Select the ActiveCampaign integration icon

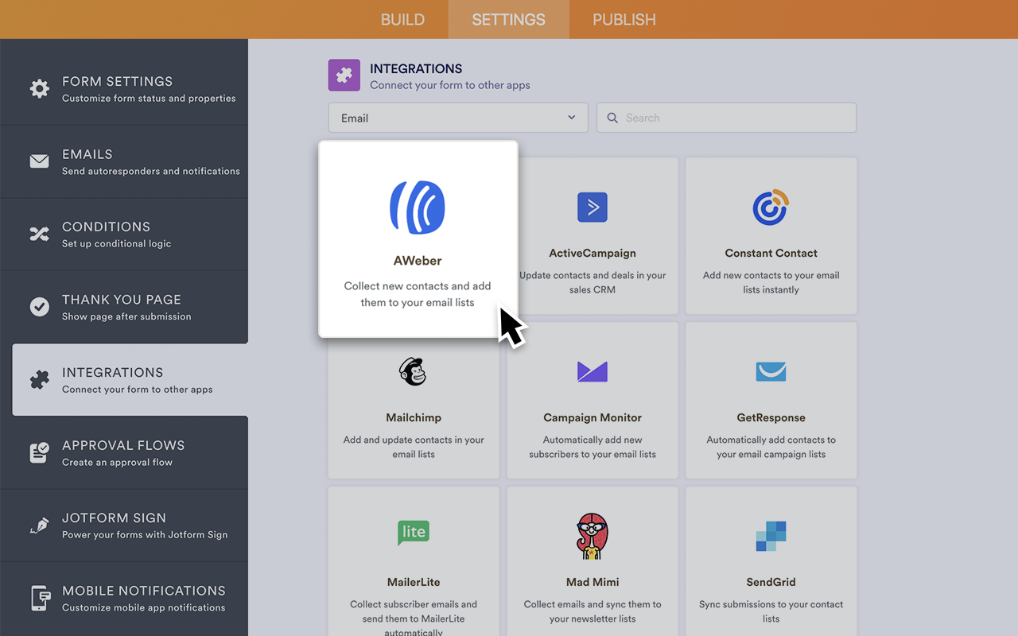coord(593,207)
